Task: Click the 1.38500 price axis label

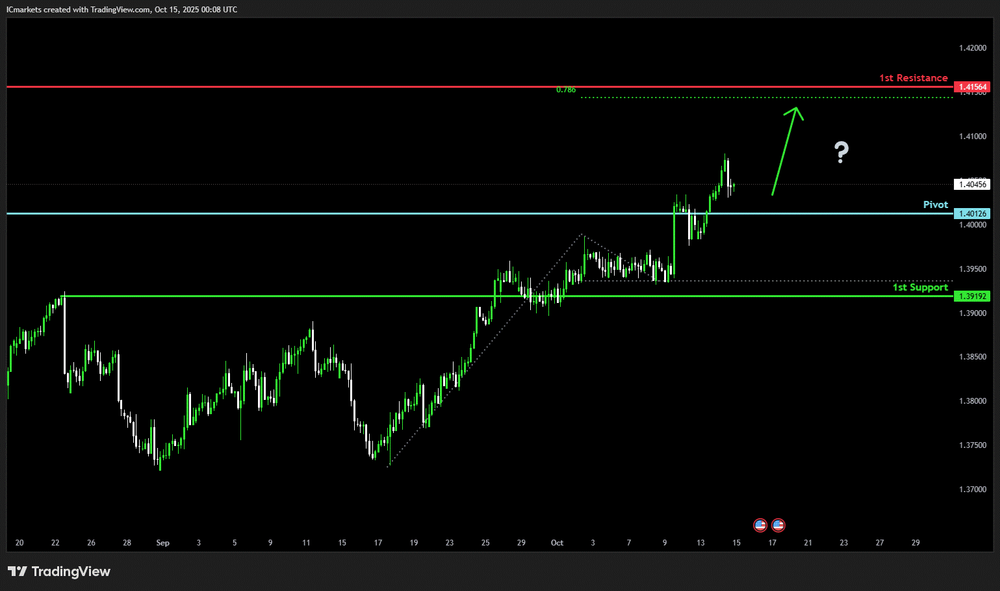Action: pyautogui.click(x=972, y=357)
